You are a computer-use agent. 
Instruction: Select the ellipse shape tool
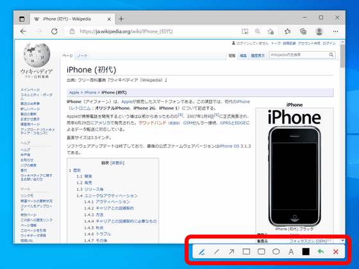tap(276, 252)
